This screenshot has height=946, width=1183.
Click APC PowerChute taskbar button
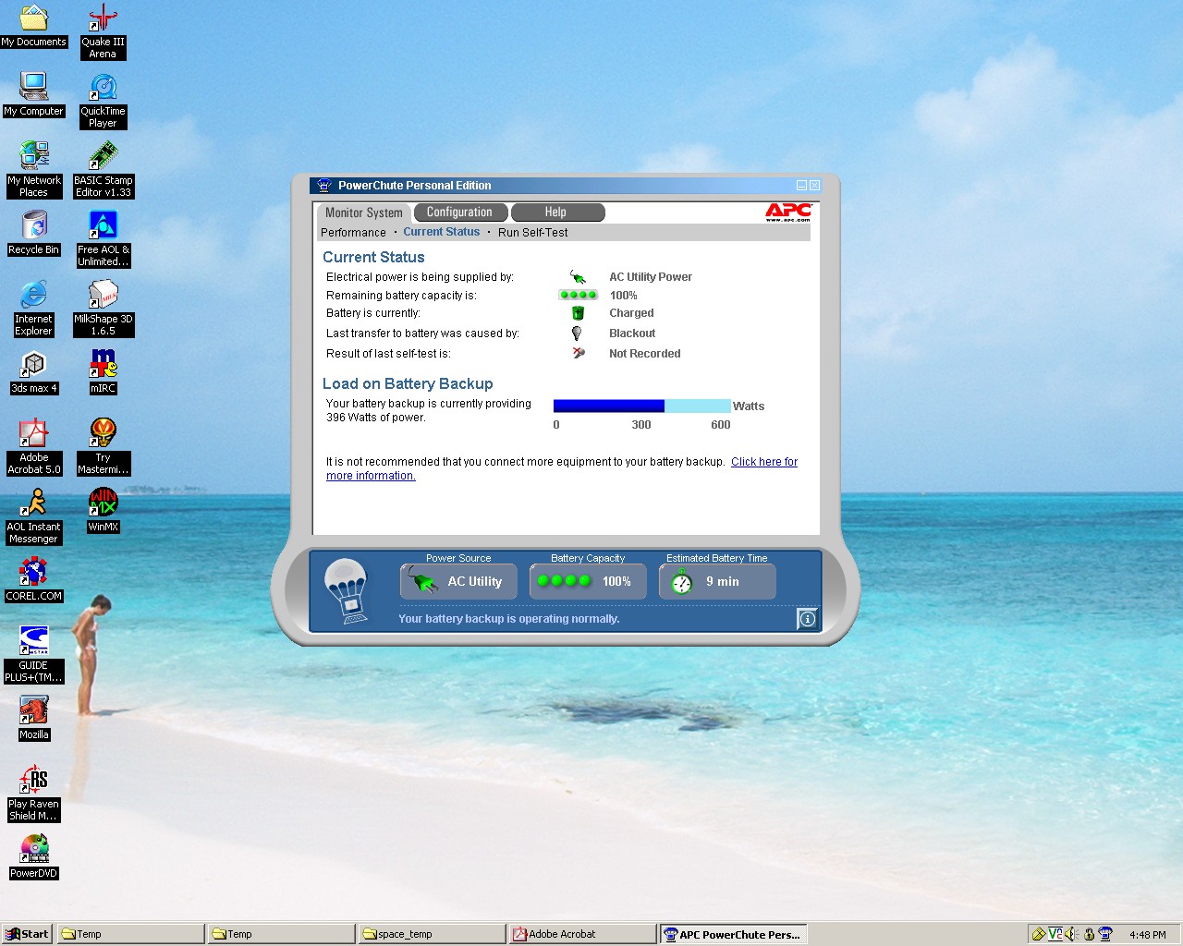coord(734,934)
